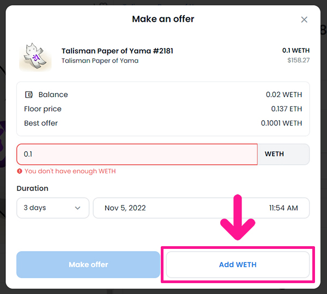The height and width of the screenshot is (294, 327).
Task: Expand duration options via chevron arrow
Action: (77, 208)
